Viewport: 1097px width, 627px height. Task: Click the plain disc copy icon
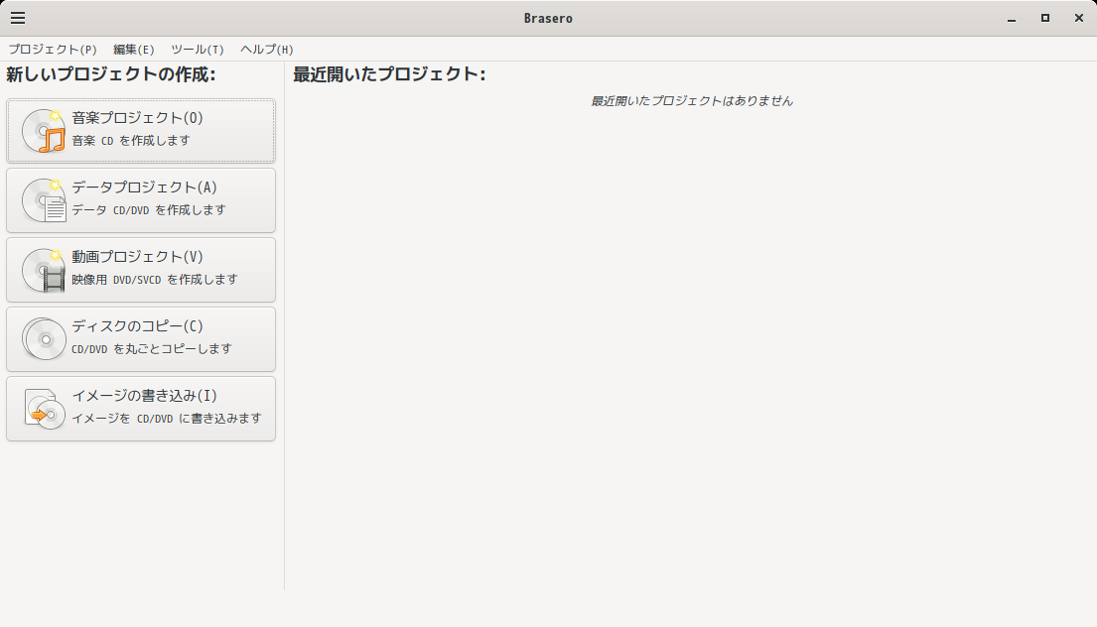click(x=44, y=339)
